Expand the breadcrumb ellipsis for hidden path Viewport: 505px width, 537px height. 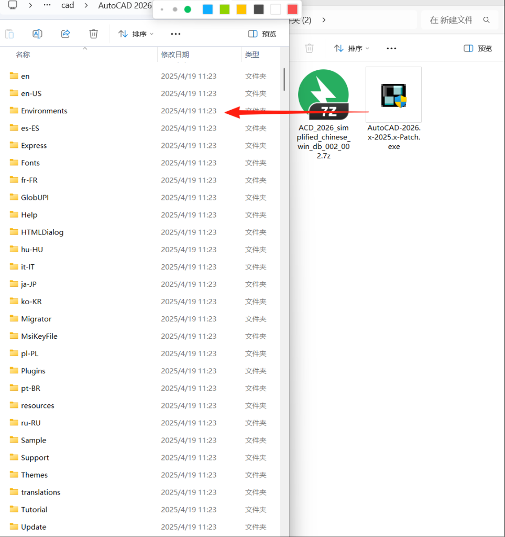pos(47,6)
